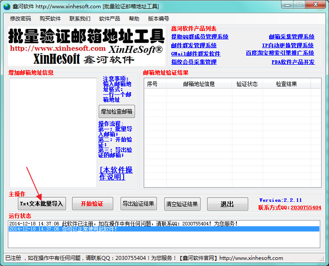Open the 帮助 menu
Image resolution: width=329 pixels, height=266 pixels.
pos(134,19)
